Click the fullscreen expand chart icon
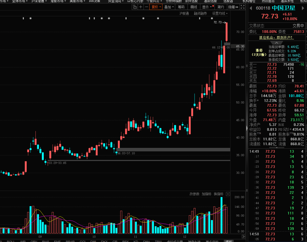Image resolution: width=307 pixels, height=242 pixels. (243, 7)
